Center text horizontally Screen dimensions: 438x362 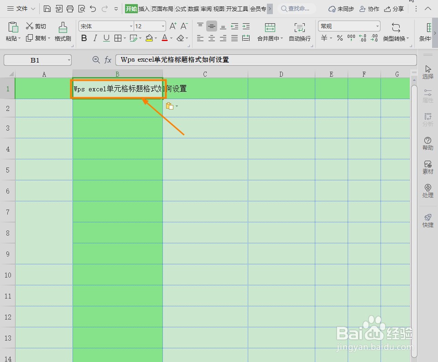[212, 38]
